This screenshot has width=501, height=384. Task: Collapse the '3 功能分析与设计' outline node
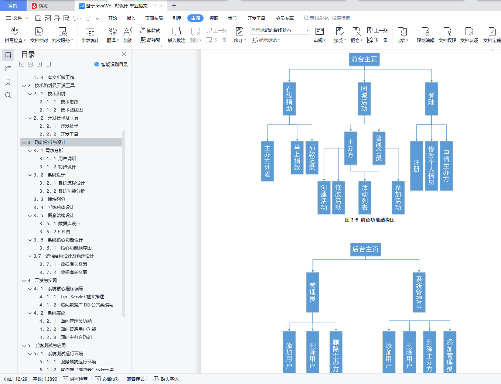(24, 143)
